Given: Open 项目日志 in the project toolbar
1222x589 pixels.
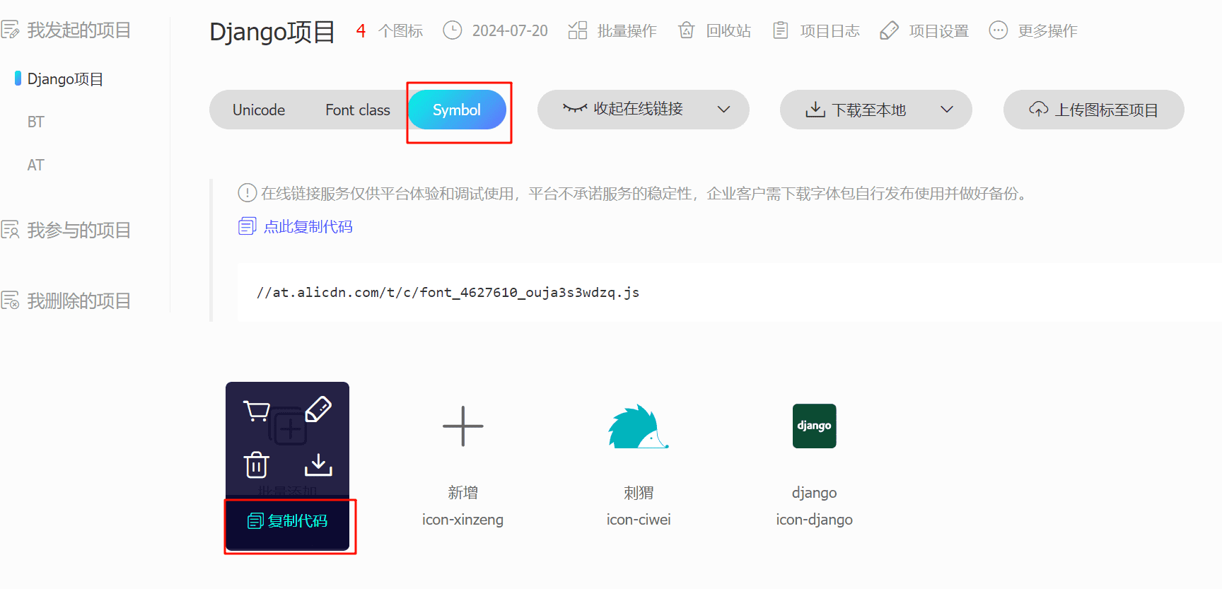Looking at the screenshot, I should pyautogui.click(x=830, y=30).
